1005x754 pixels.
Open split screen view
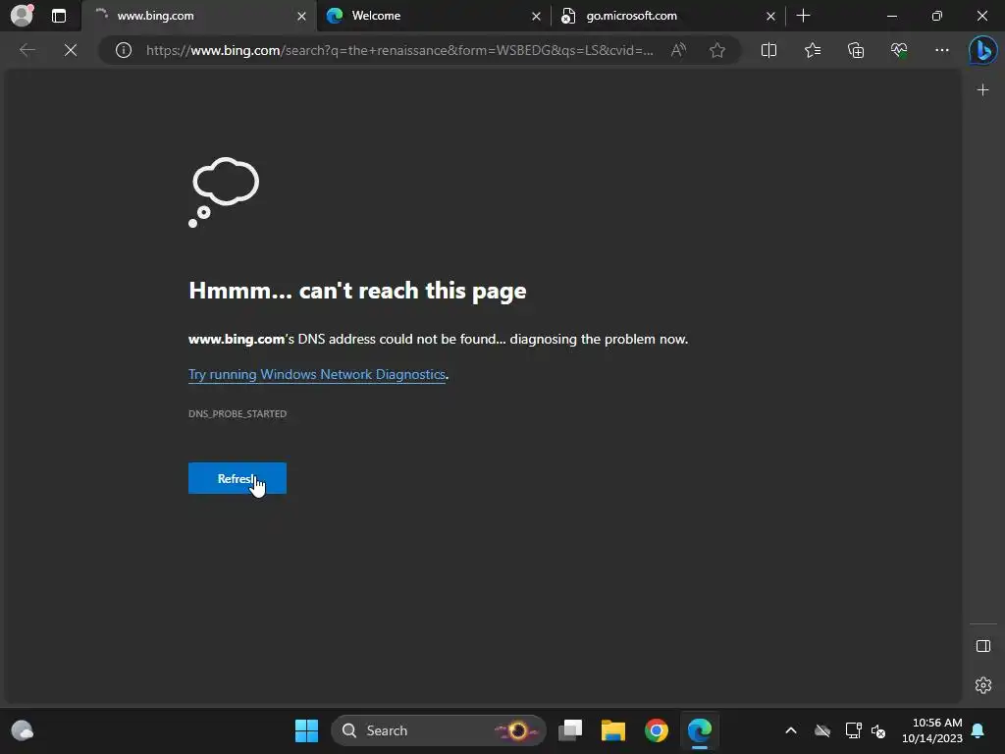(768, 50)
